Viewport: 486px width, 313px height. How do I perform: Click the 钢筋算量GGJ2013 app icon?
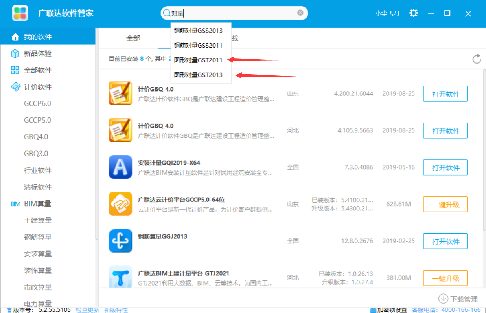(120, 241)
